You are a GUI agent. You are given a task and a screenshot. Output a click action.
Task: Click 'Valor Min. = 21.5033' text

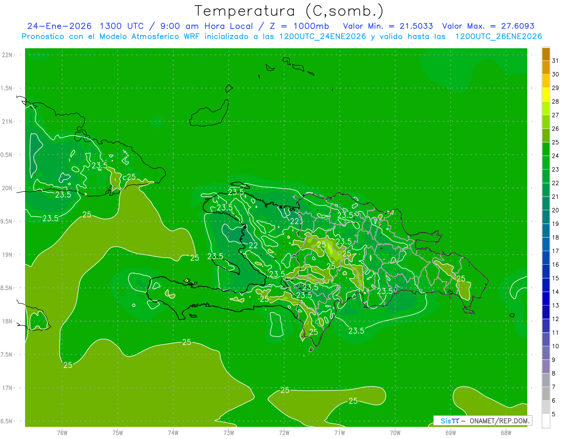(x=388, y=26)
